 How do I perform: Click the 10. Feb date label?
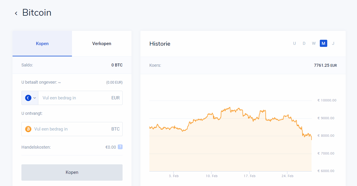pos(212,176)
